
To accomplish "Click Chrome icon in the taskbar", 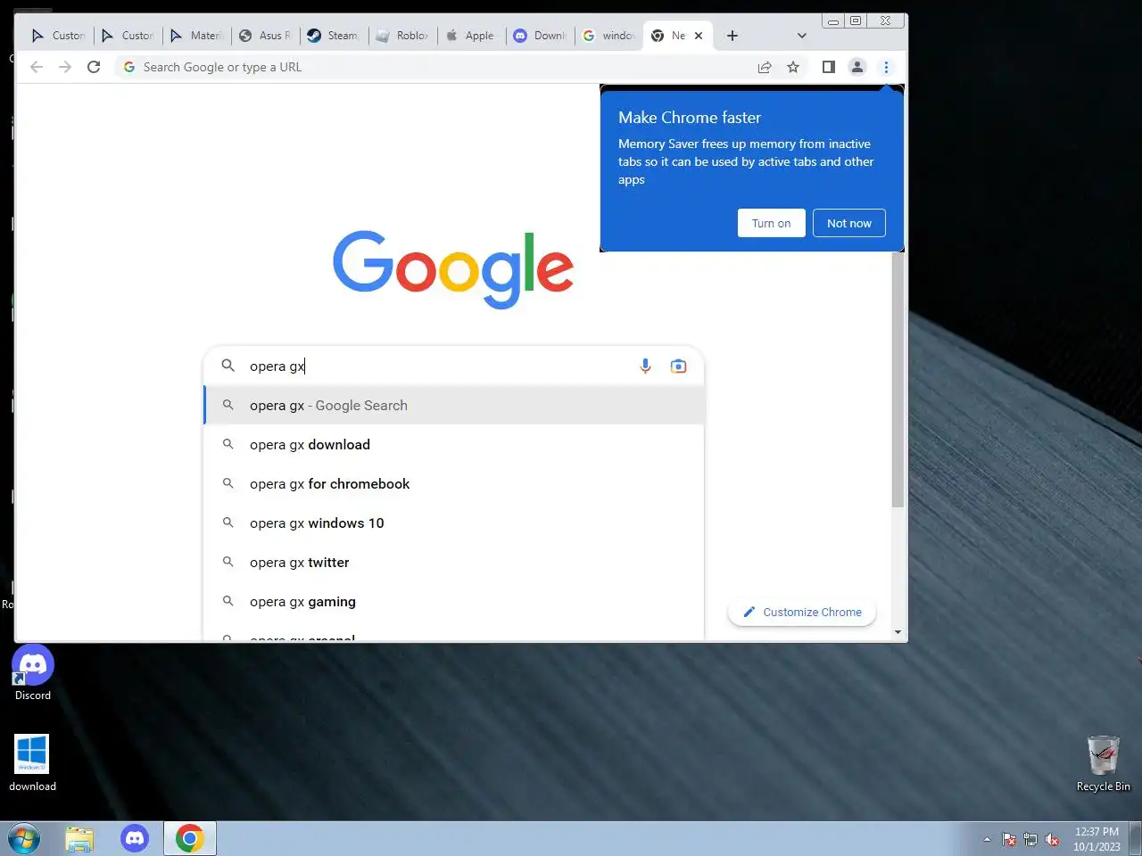I will click(189, 839).
